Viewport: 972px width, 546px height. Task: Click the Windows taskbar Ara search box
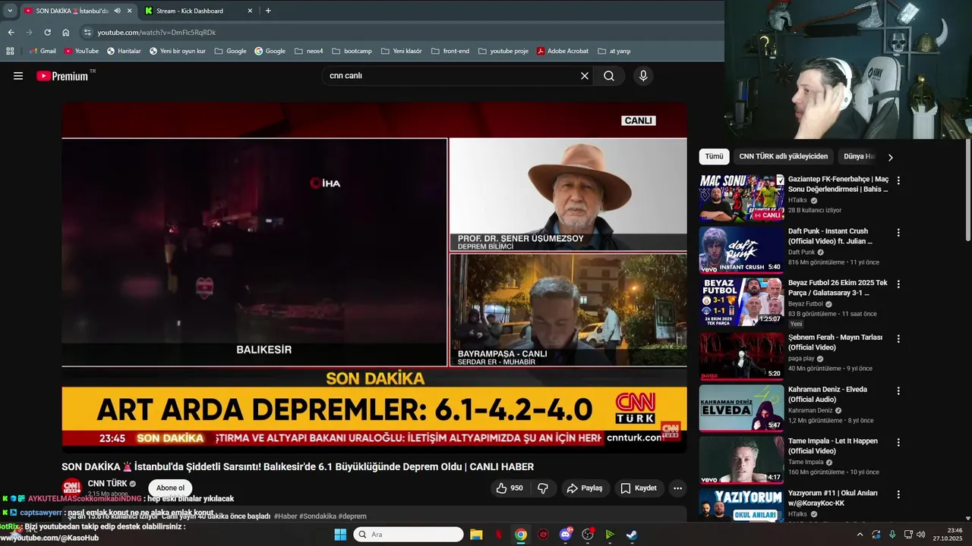pos(409,535)
